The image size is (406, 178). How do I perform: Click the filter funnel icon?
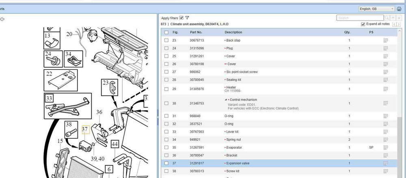187,18
